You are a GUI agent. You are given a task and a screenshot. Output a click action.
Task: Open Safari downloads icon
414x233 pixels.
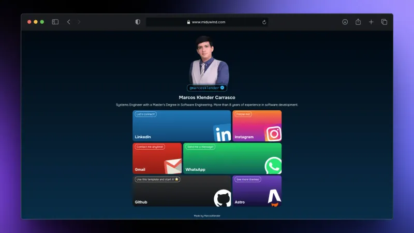click(345, 22)
